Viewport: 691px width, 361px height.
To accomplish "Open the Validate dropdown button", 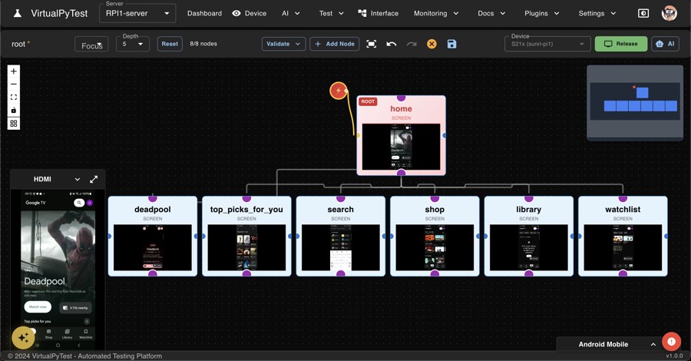I will tap(283, 44).
